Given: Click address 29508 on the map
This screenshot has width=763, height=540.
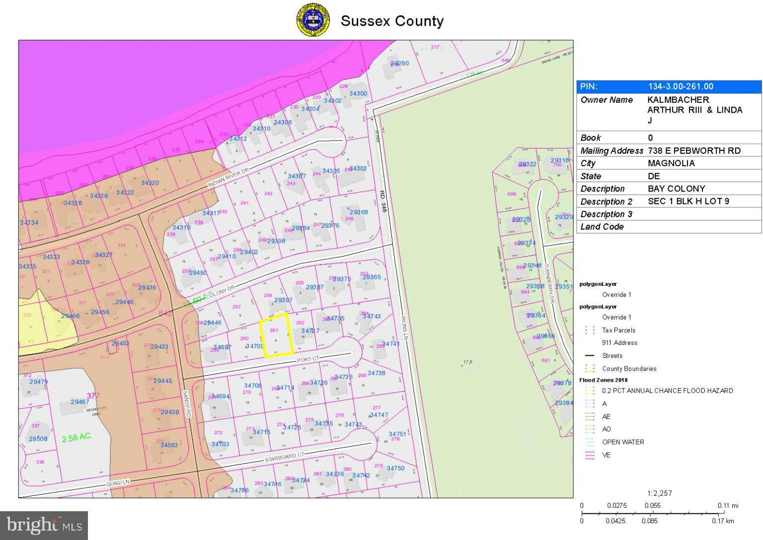Looking at the screenshot, I should 38,439.
